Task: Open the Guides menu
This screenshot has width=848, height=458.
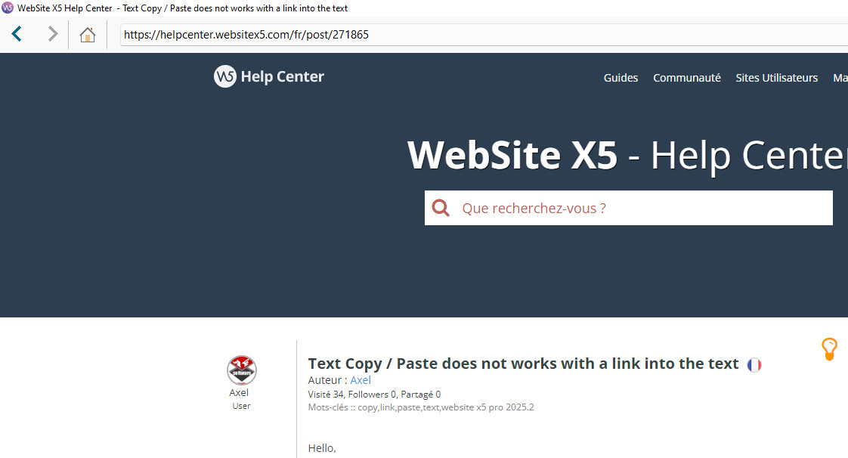Action: pyautogui.click(x=621, y=78)
